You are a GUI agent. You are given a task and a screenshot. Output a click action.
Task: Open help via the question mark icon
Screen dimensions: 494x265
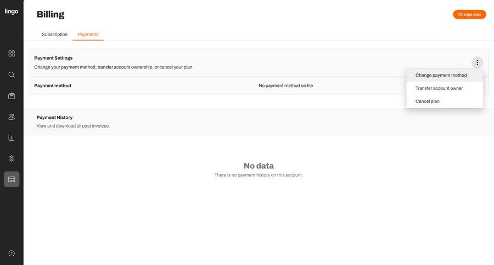click(12, 254)
